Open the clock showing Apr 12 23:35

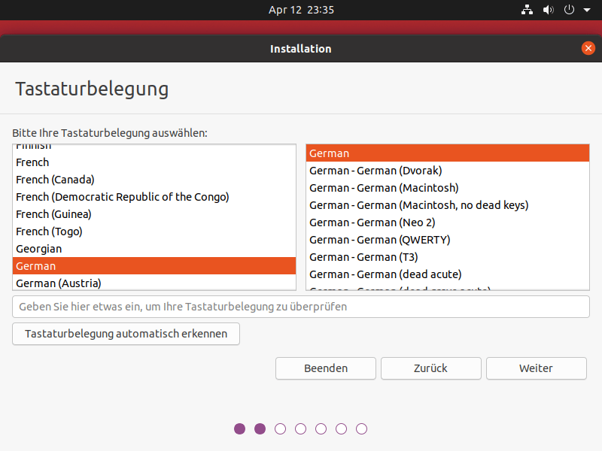301,10
